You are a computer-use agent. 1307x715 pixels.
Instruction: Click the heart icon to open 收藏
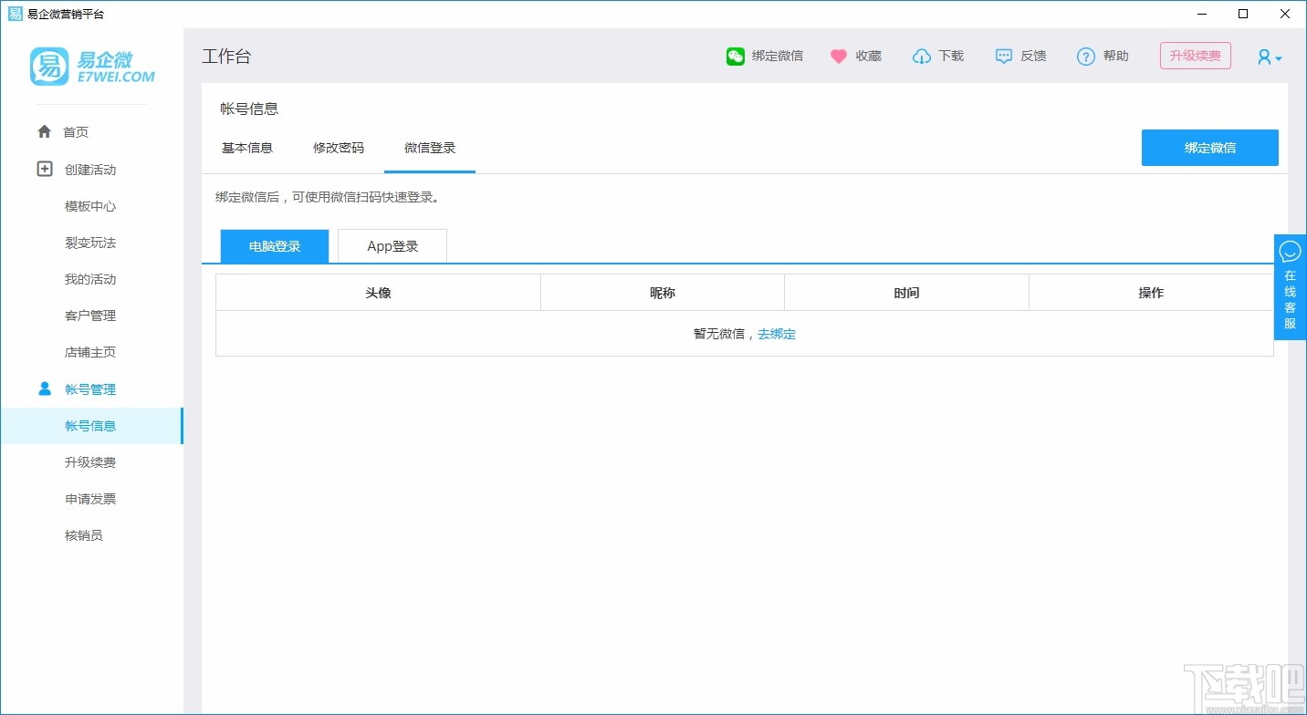[x=838, y=56]
